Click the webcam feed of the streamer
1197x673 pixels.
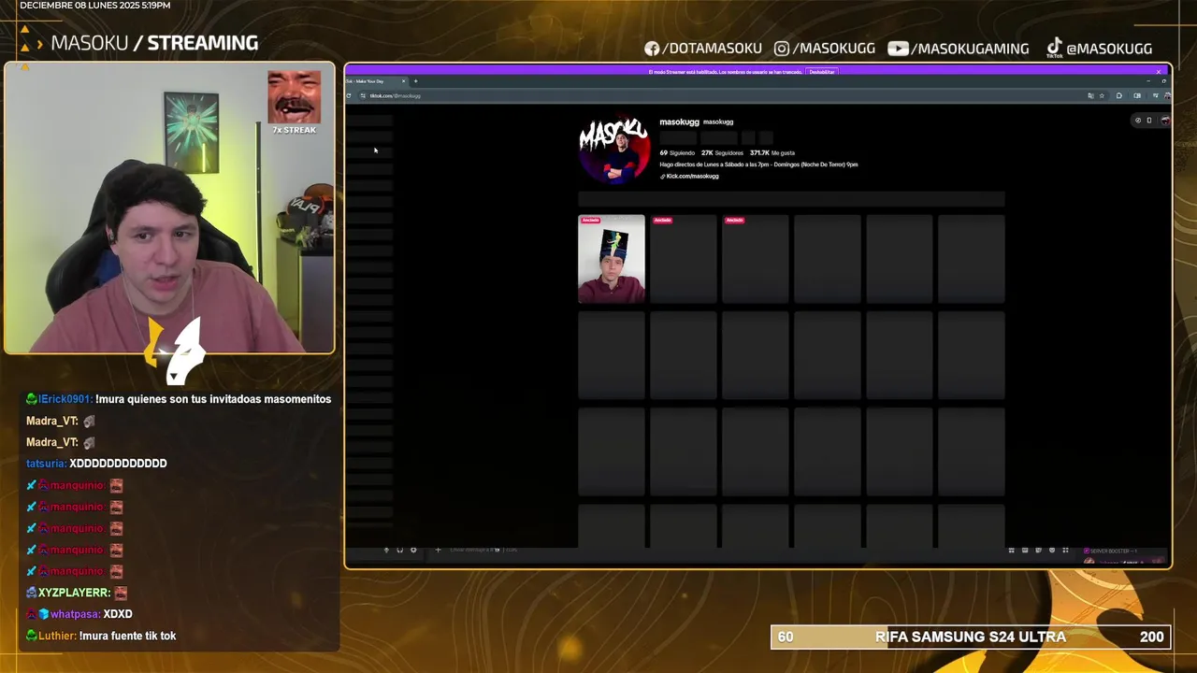click(x=169, y=208)
